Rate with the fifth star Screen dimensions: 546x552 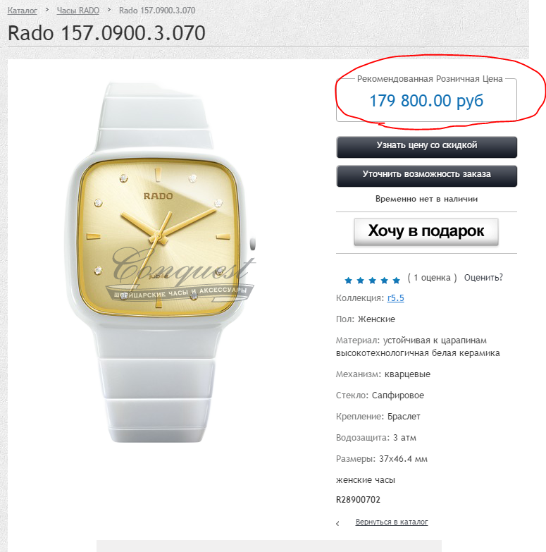(396, 280)
